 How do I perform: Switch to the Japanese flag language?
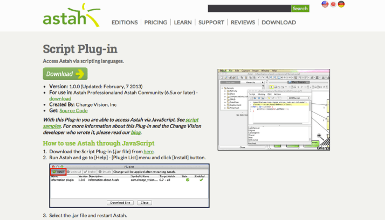pyautogui.click(x=333, y=4)
